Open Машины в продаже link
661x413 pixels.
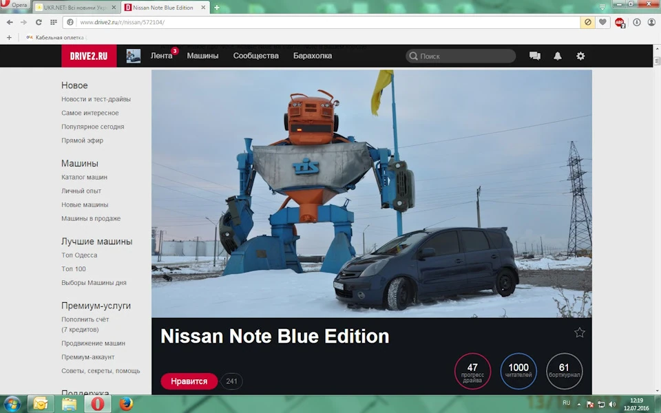pyautogui.click(x=91, y=218)
